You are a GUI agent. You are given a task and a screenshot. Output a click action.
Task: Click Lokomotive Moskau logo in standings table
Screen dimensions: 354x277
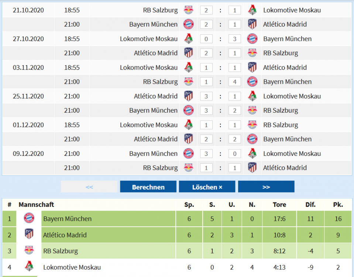coord(29,267)
